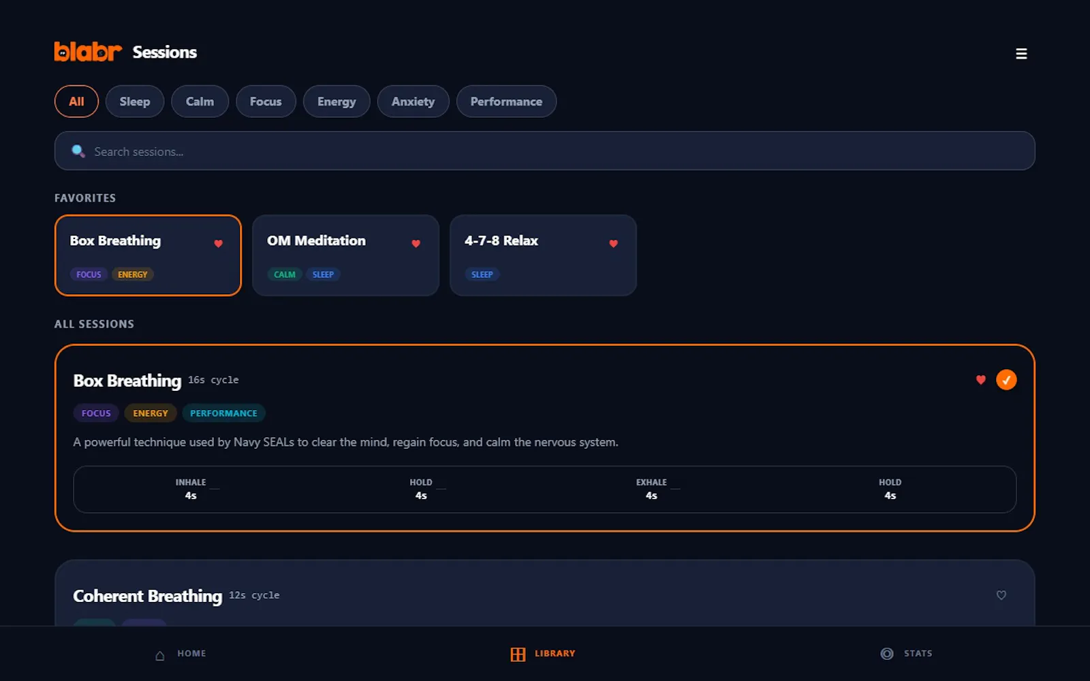Favorite the Coherent Breathing session heart
Screen dimensions: 1090x681
tap(1001, 595)
